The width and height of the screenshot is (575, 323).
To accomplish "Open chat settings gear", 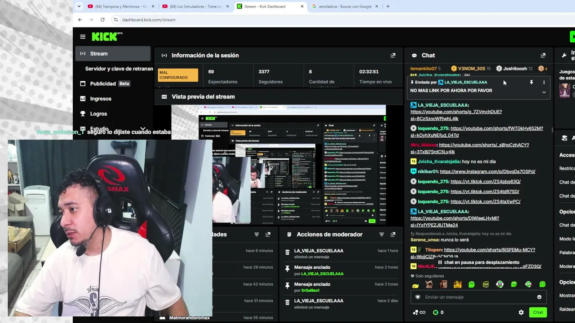I will 521,313.
